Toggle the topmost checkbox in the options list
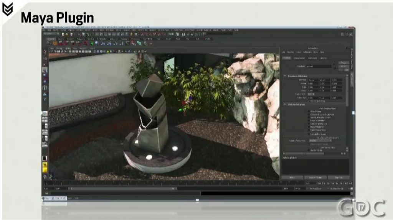 coord(309,112)
